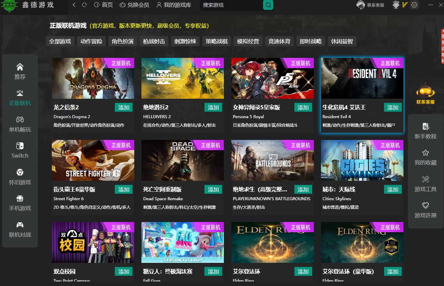Add 女神异闻录5皇家版 with its 添加 button
This screenshot has height=286, width=444.
[303, 107]
